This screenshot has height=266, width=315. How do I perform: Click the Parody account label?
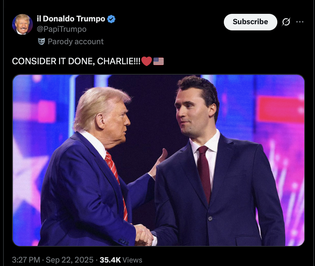click(75, 41)
